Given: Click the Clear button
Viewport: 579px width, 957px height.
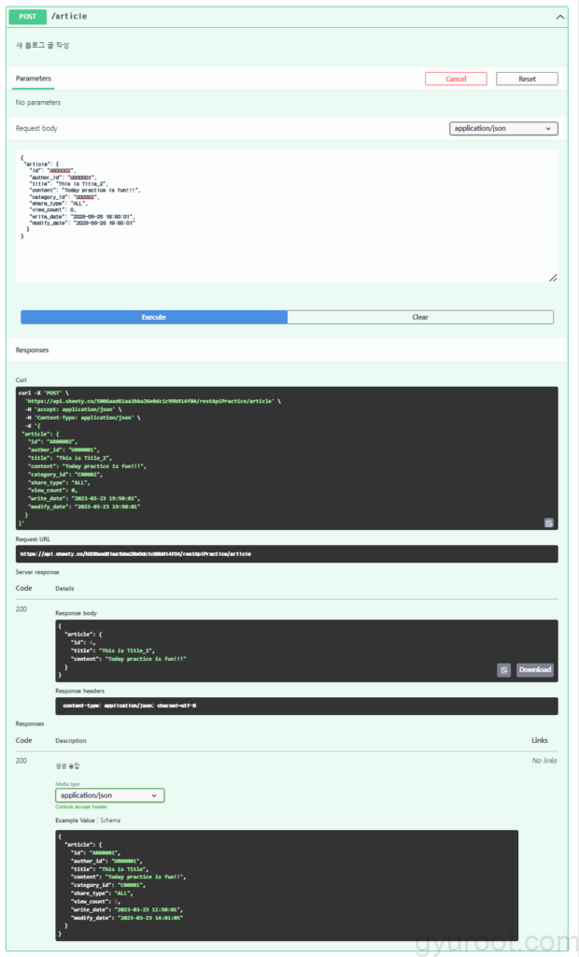Looking at the screenshot, I should 420,317.
